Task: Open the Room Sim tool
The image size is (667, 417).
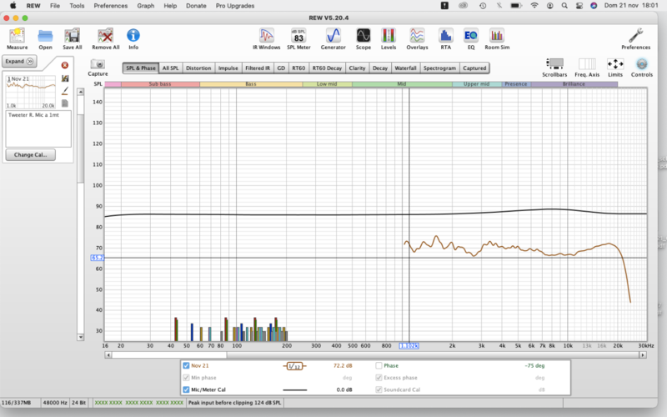Action: coord(497,36)
